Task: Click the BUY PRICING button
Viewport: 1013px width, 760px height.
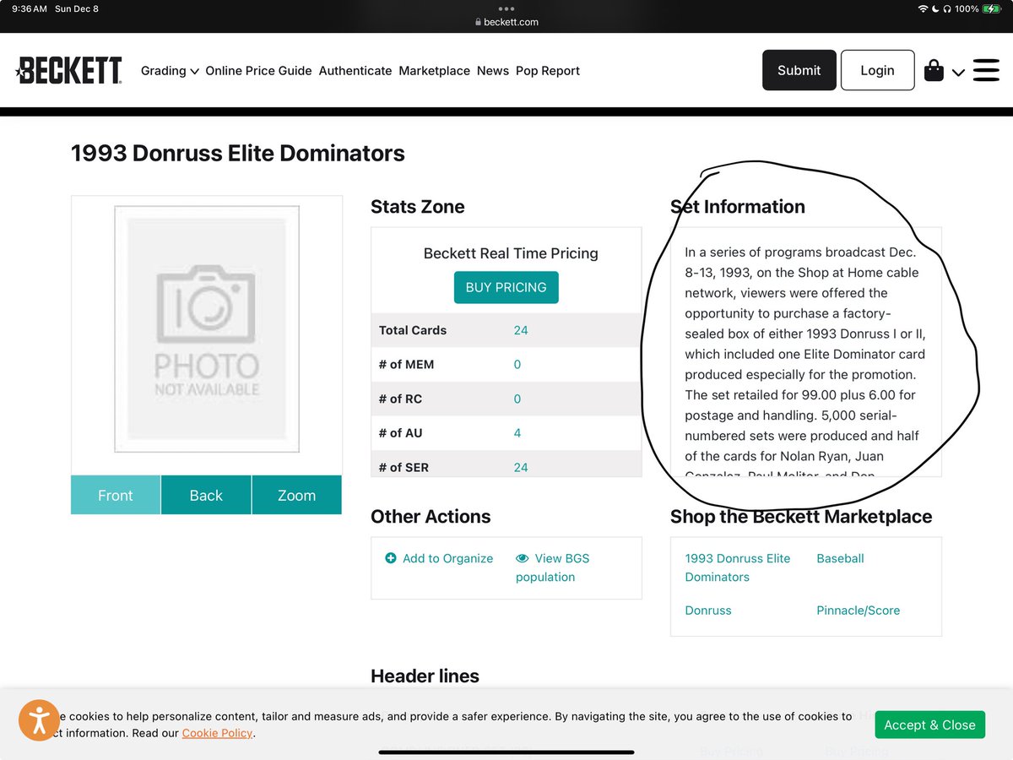Action: 506,287
